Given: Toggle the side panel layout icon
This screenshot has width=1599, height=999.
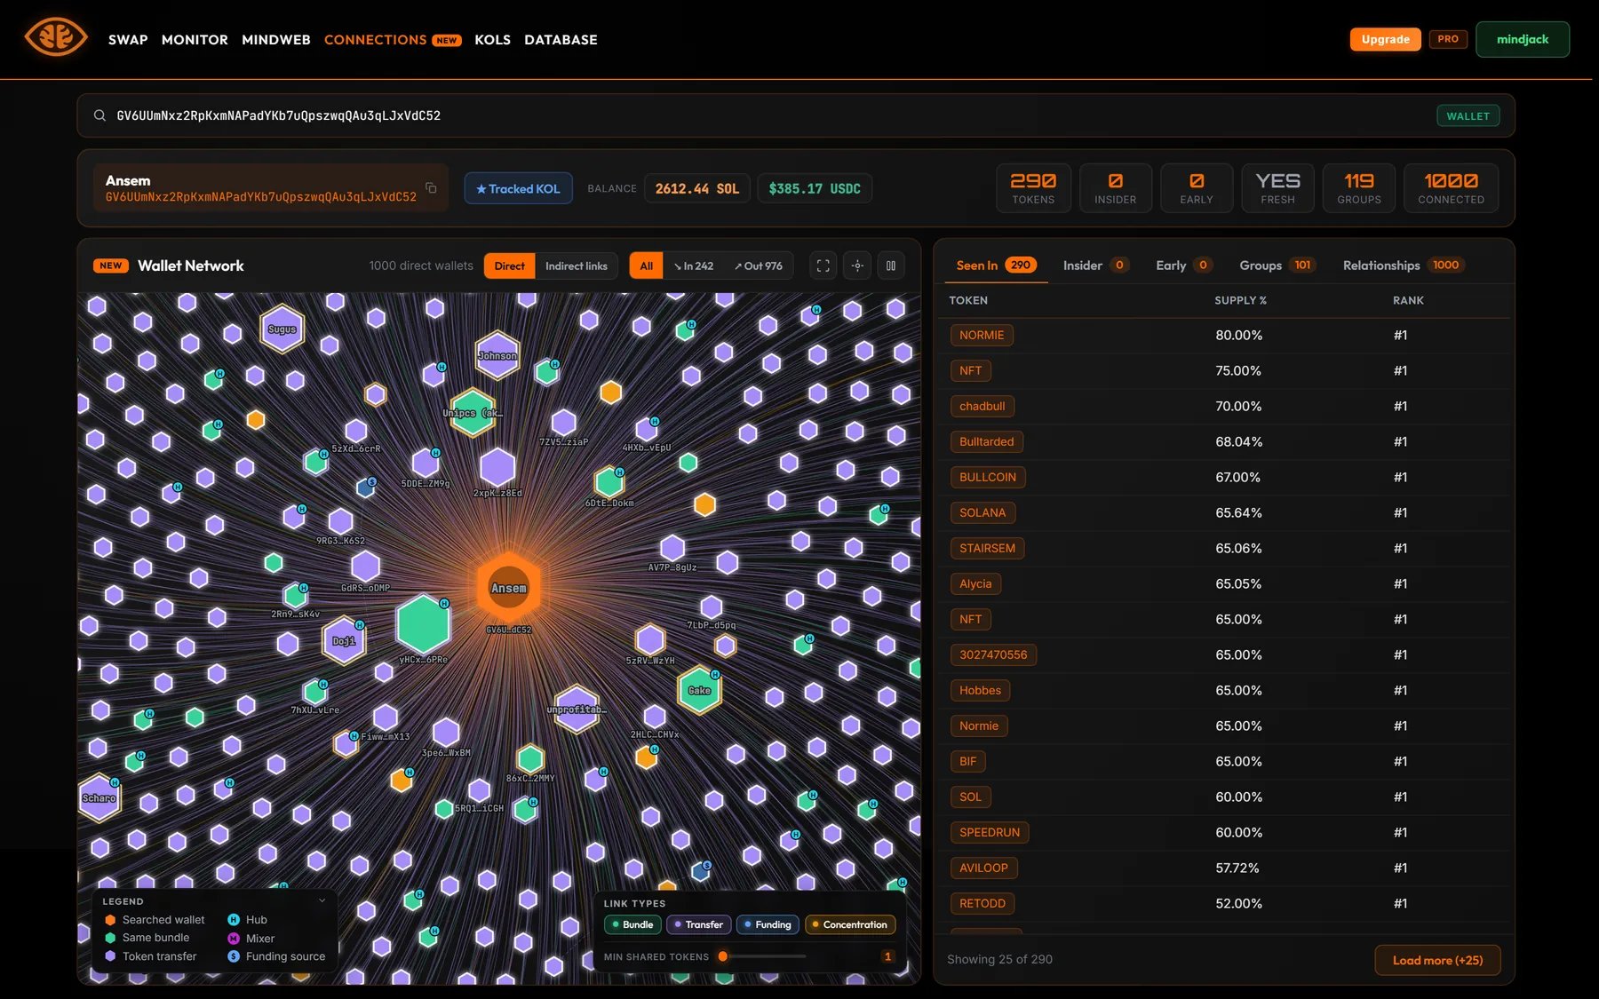Looking at the screenshot, I should click(891, 266).
